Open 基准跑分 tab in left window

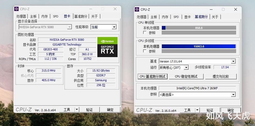[81, 16]
